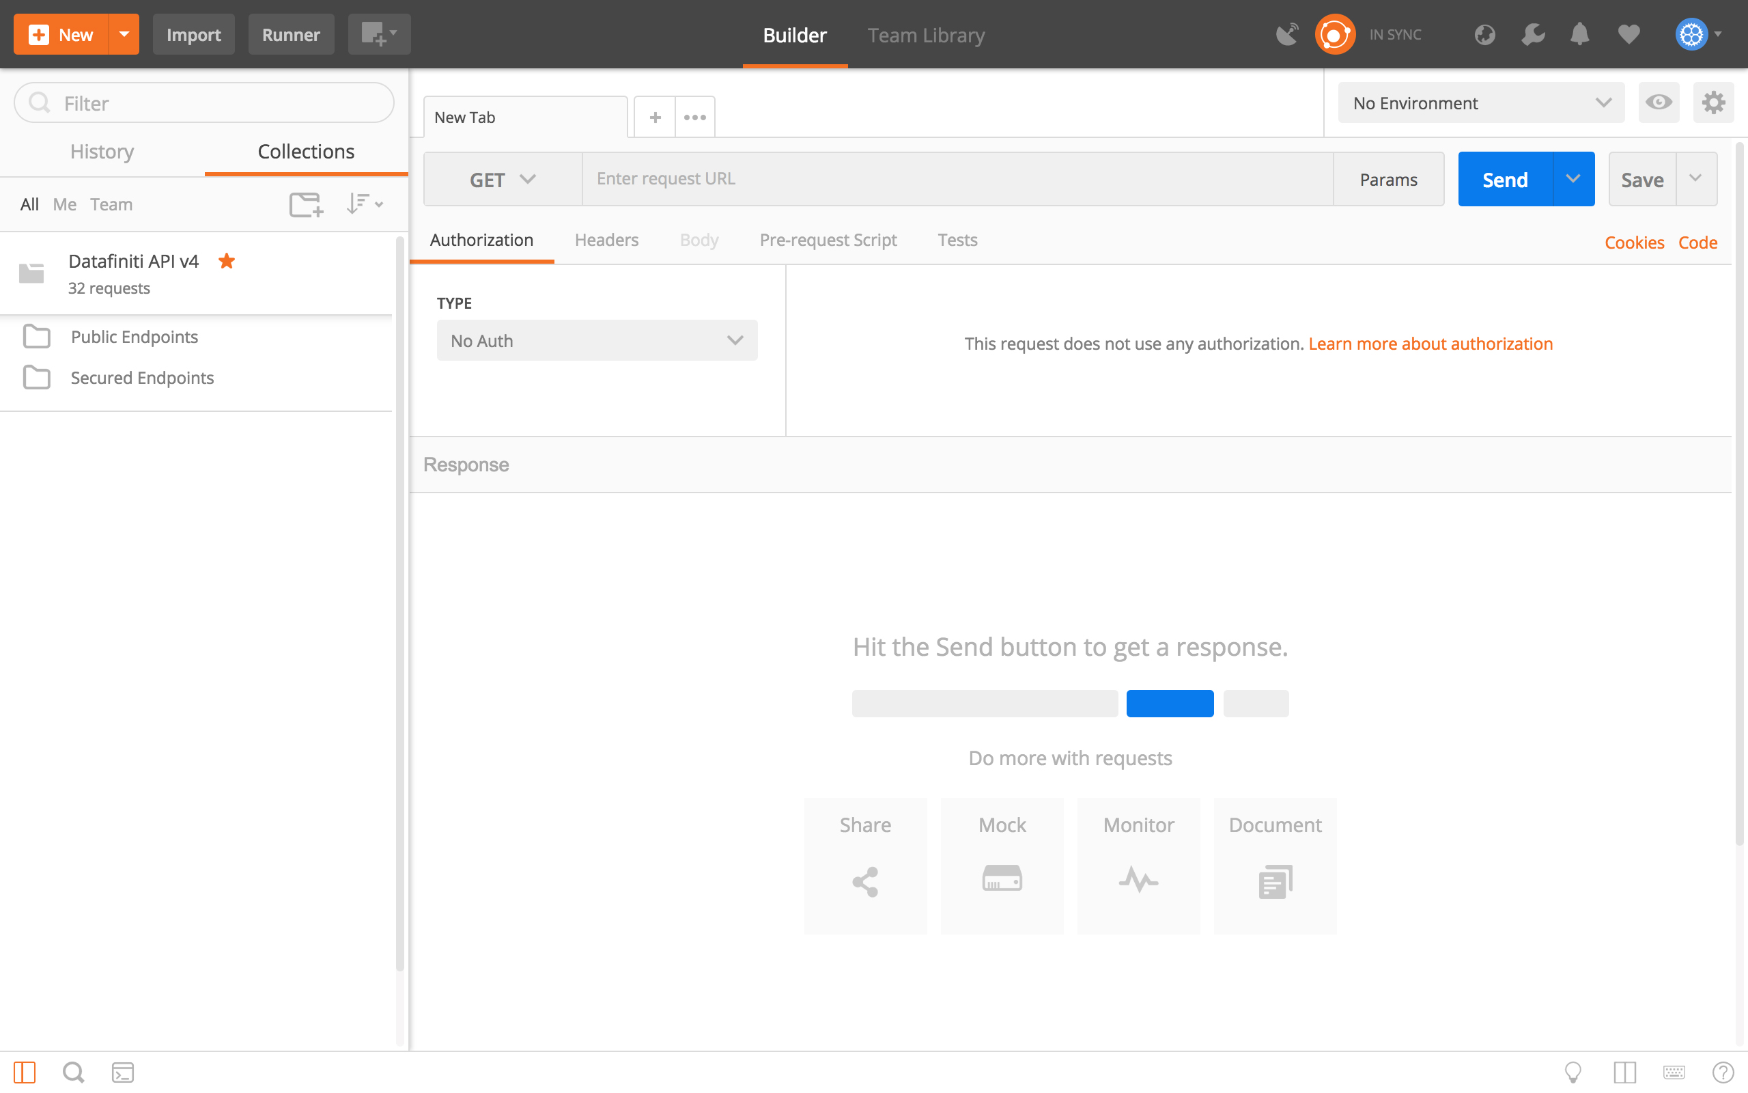Click the sidebar vertical scrollbar

click(x=399, y=604)
